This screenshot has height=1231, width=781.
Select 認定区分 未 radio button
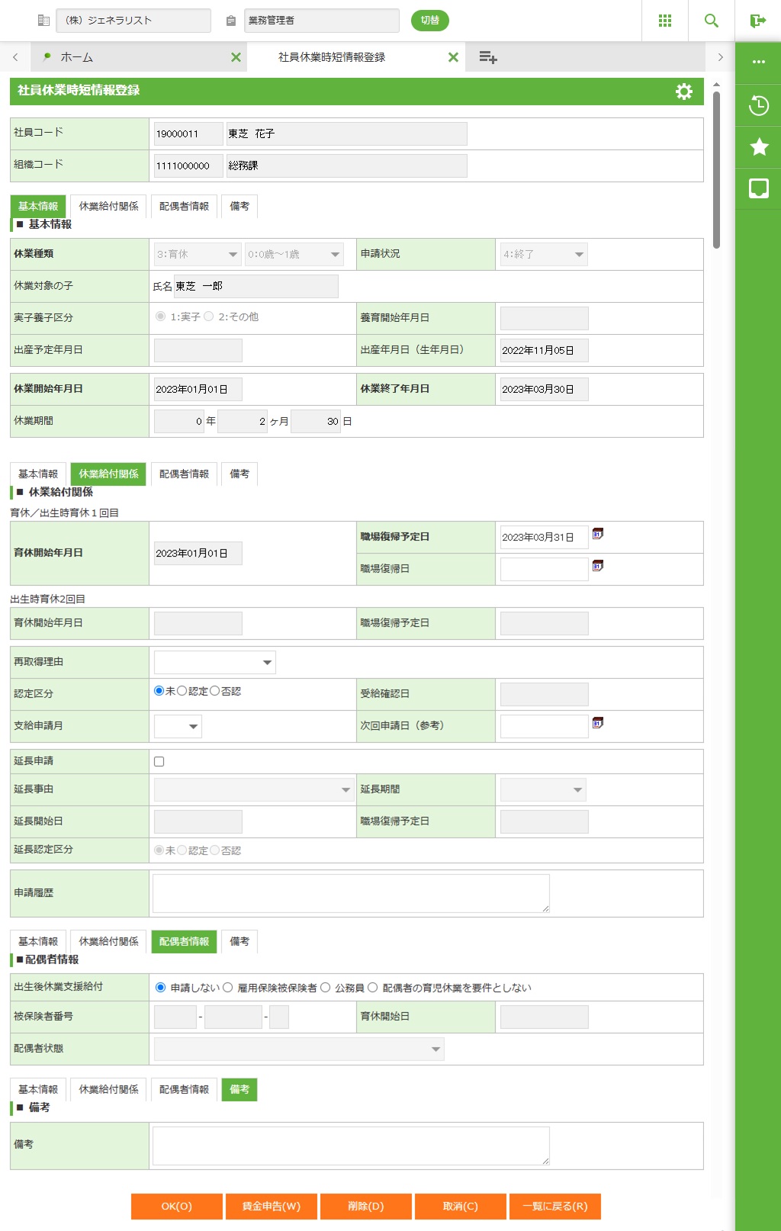[159, 691]
